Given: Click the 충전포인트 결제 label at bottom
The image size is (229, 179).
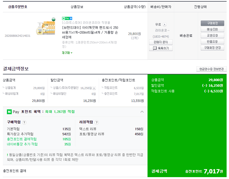Looking at the screenshot, I should [x=15, y=171].
